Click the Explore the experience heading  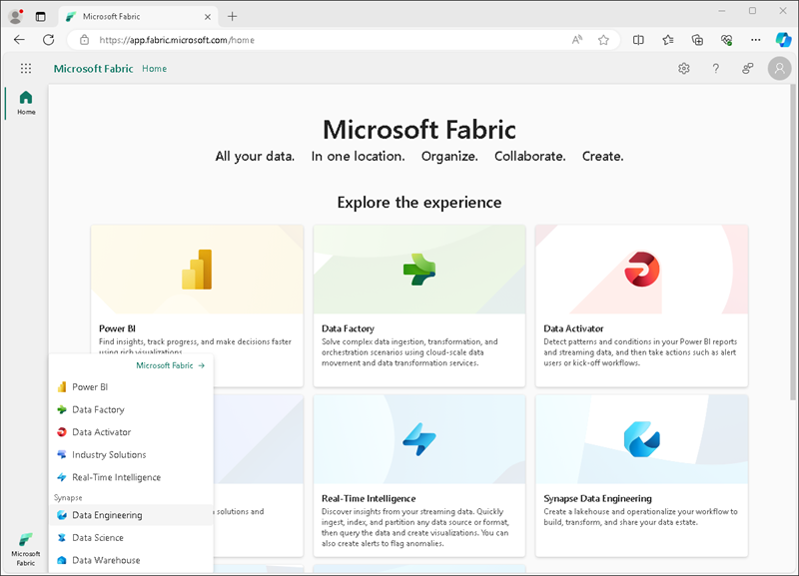[x=418, y=203]
